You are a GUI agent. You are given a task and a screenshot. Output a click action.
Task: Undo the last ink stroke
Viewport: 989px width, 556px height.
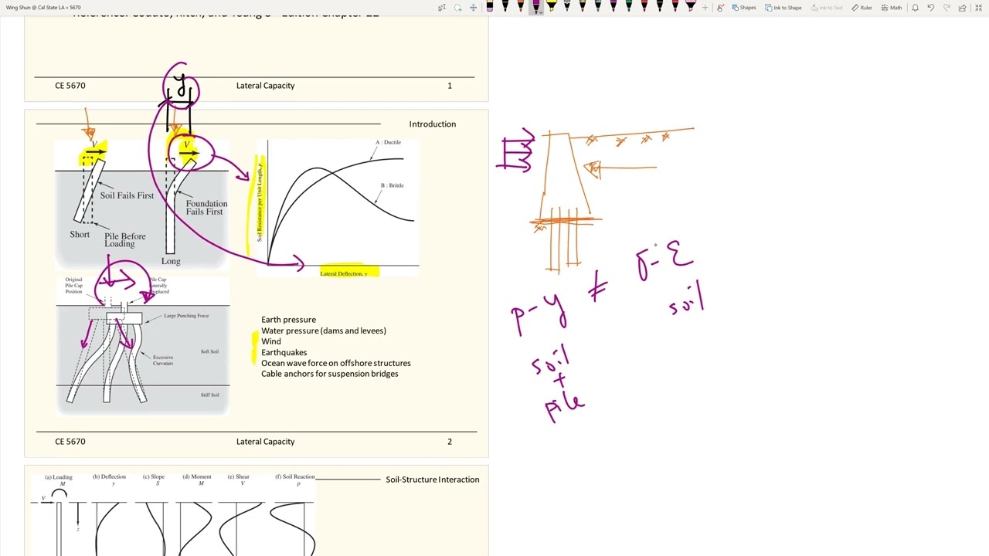[931, 8]
